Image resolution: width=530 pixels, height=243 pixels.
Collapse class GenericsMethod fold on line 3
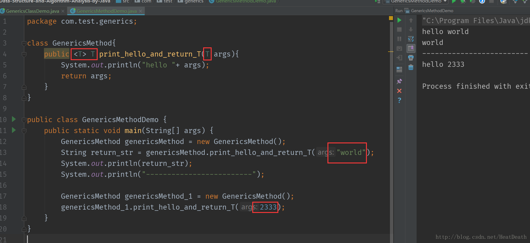(24, 43)
